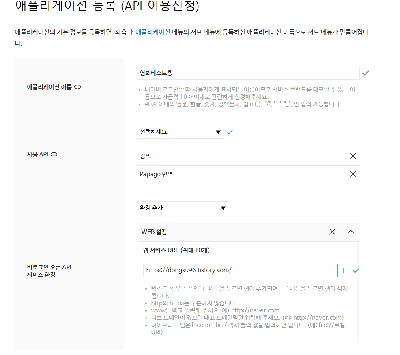This screenshot has width=400, height=355.
Task: Delete the WEB 설정 environment with X
Action: [x=332, y=232]
